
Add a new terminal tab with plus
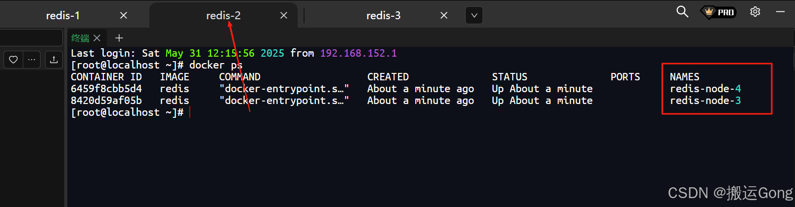[x=119, y=38]
